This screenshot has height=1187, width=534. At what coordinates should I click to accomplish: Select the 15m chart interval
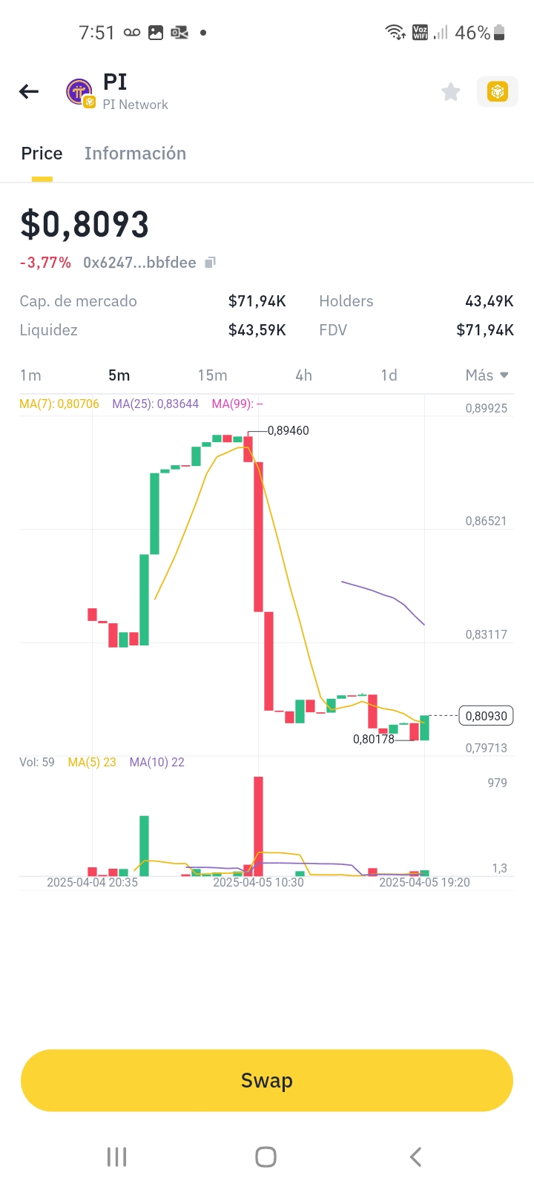pyautogui.click(x=212, y=375)
